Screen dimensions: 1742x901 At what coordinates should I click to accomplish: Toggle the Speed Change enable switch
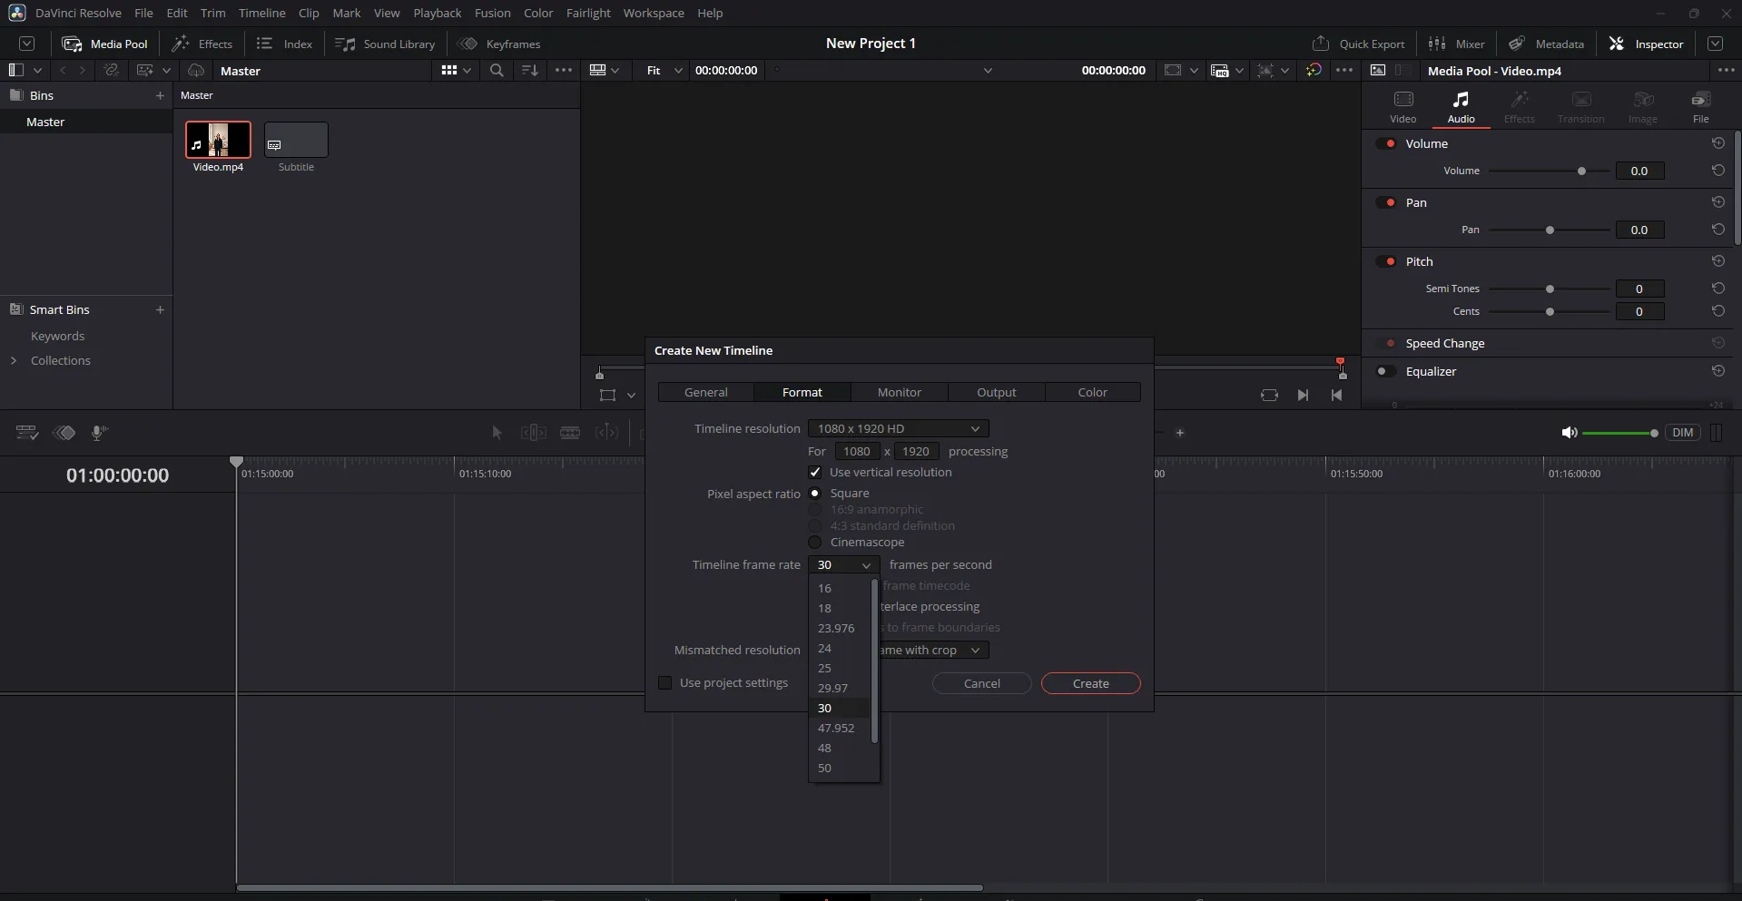1386,343
